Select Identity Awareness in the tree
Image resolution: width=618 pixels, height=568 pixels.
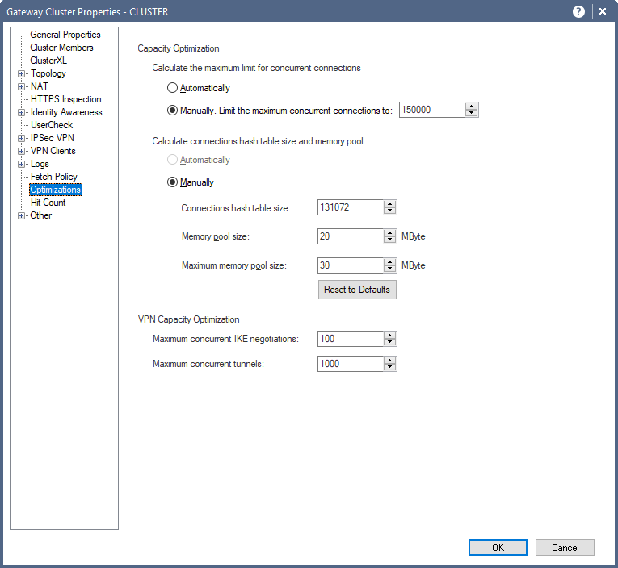66,112
